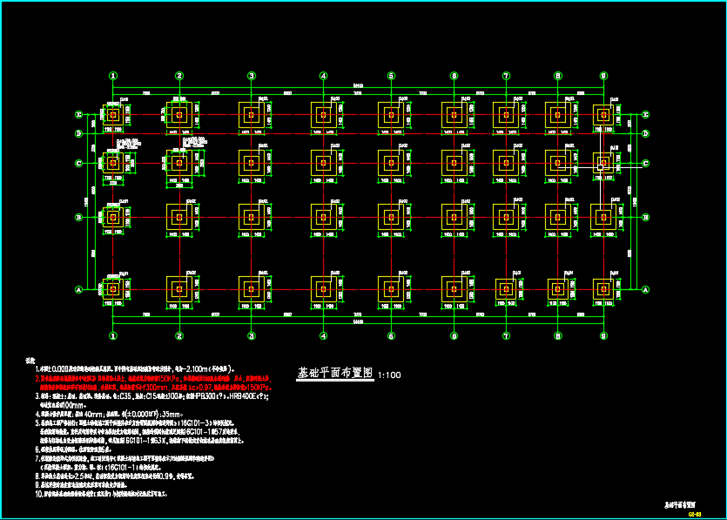The image size is (727, 520).
Task: Click the drawing title 基础平面布置图
Action: [335, 373]
